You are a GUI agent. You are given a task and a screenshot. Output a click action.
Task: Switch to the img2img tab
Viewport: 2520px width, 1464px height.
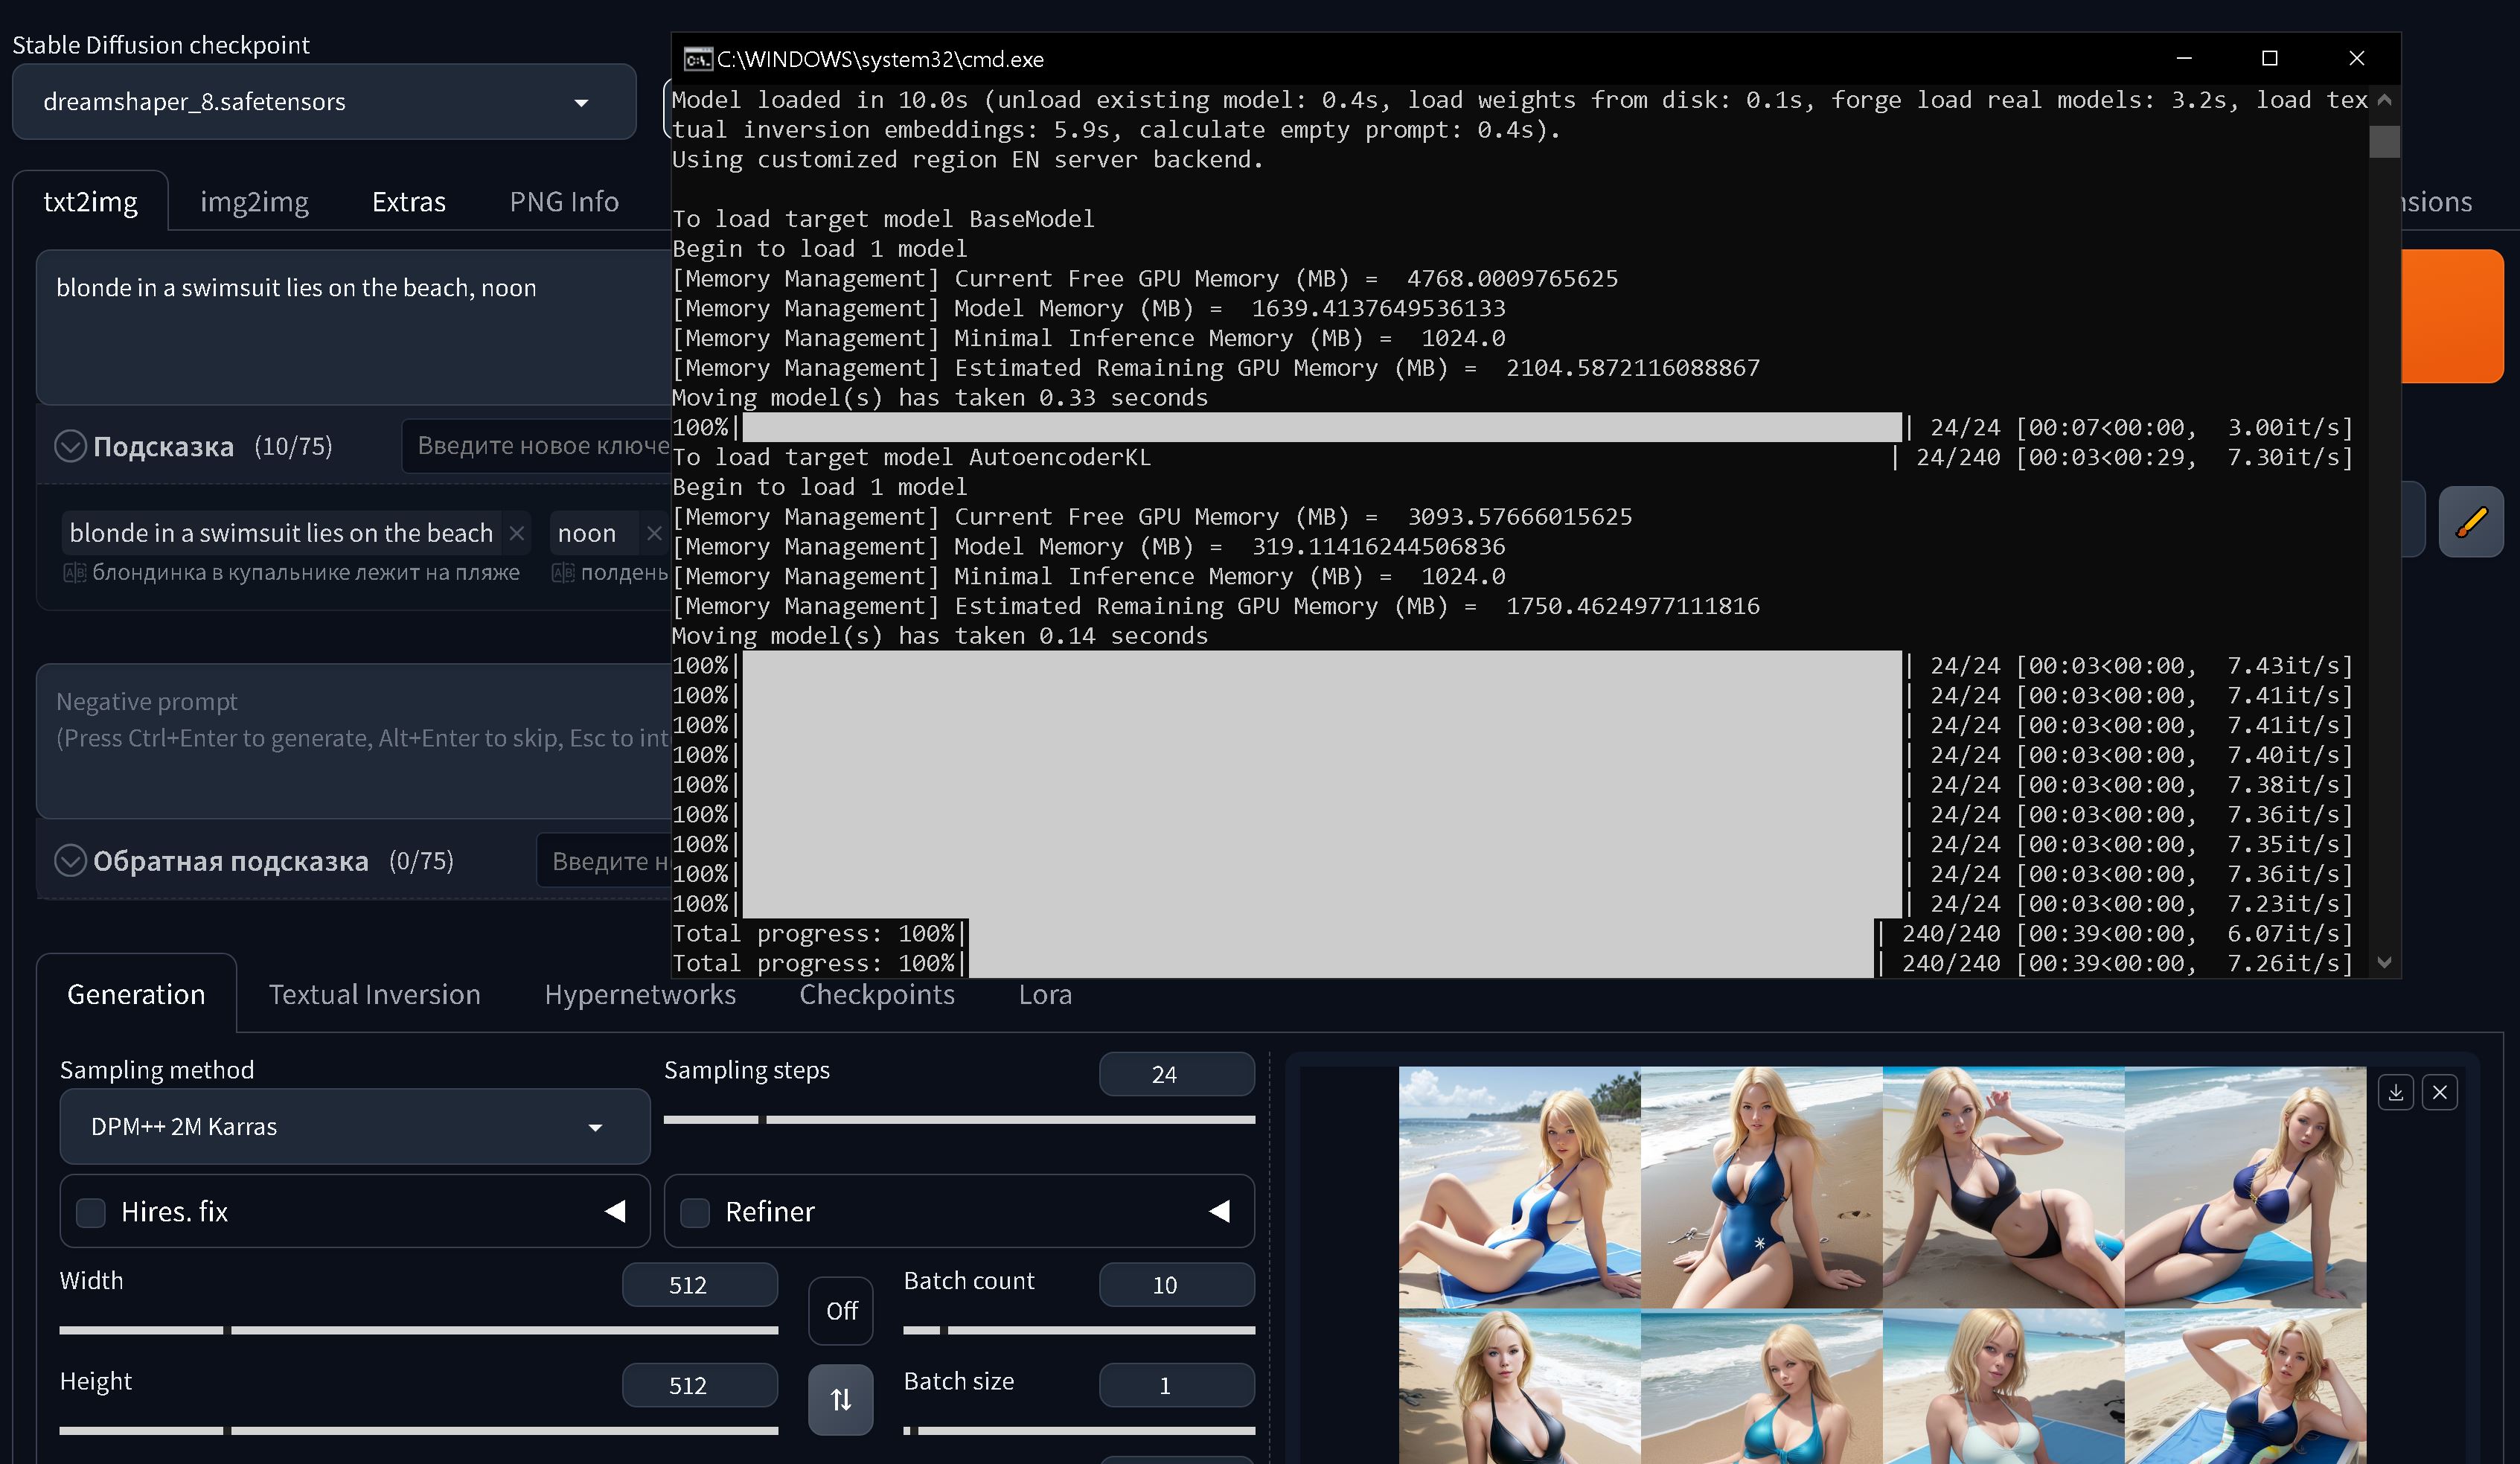pyautogui.click(x=254, y=202)
